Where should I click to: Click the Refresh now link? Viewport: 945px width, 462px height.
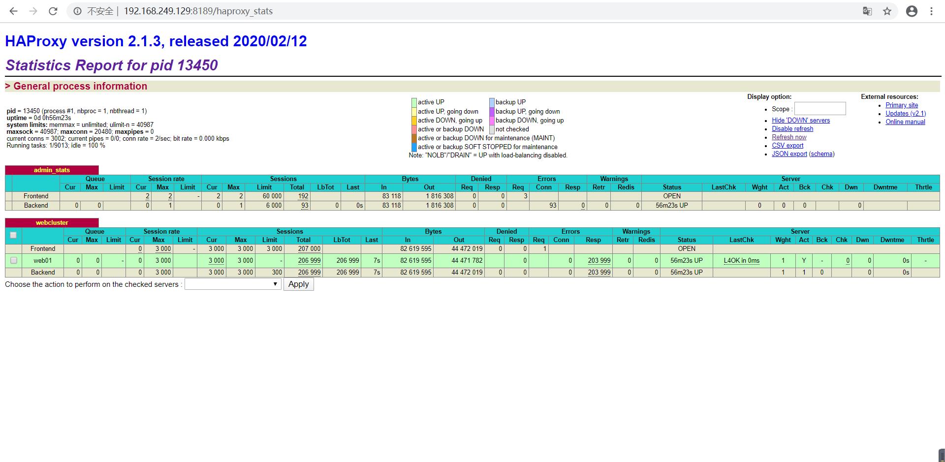[789, 137]
